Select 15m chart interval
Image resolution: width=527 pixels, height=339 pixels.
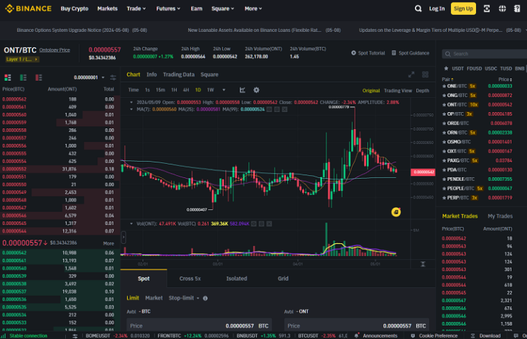[160, 90]
